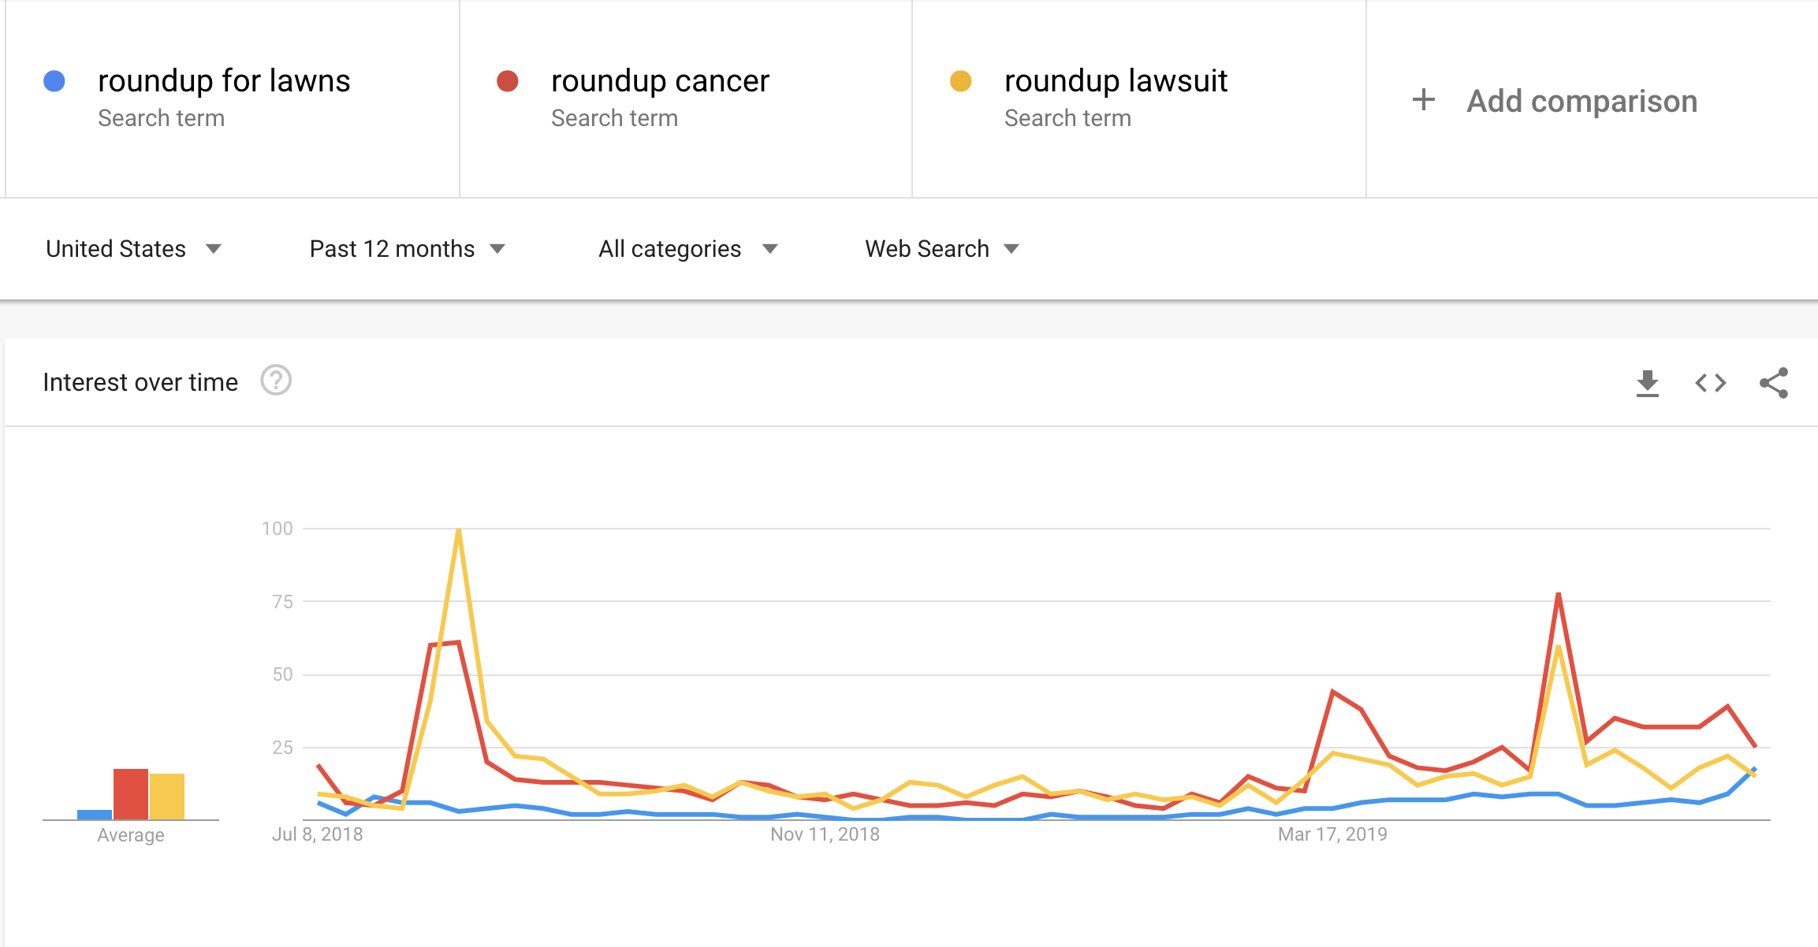Share the Interest over time chart
1818x947 pixels.
point(1774,383)
